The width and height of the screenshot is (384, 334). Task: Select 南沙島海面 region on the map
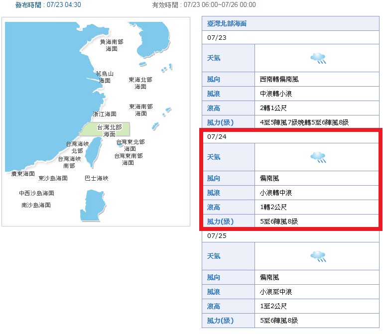36,205
